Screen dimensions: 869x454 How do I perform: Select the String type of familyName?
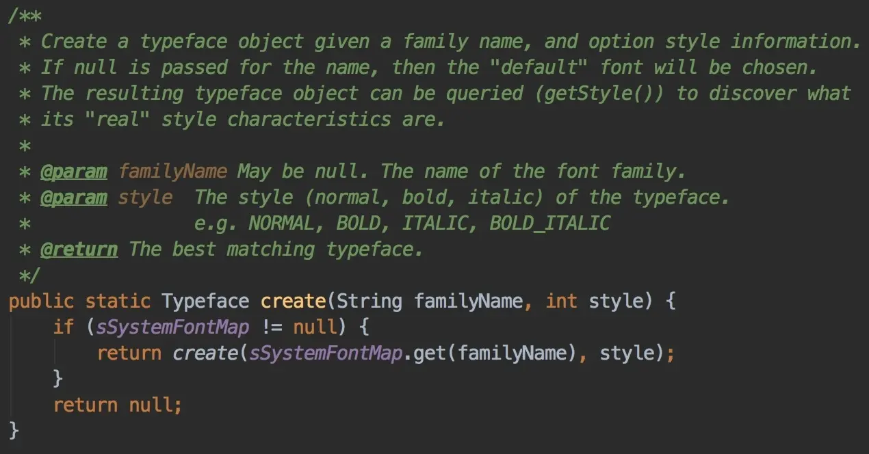click(x=369, y=301)
